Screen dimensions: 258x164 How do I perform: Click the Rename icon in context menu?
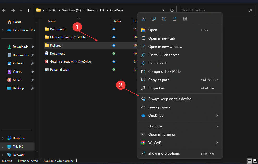coord(164,19)
